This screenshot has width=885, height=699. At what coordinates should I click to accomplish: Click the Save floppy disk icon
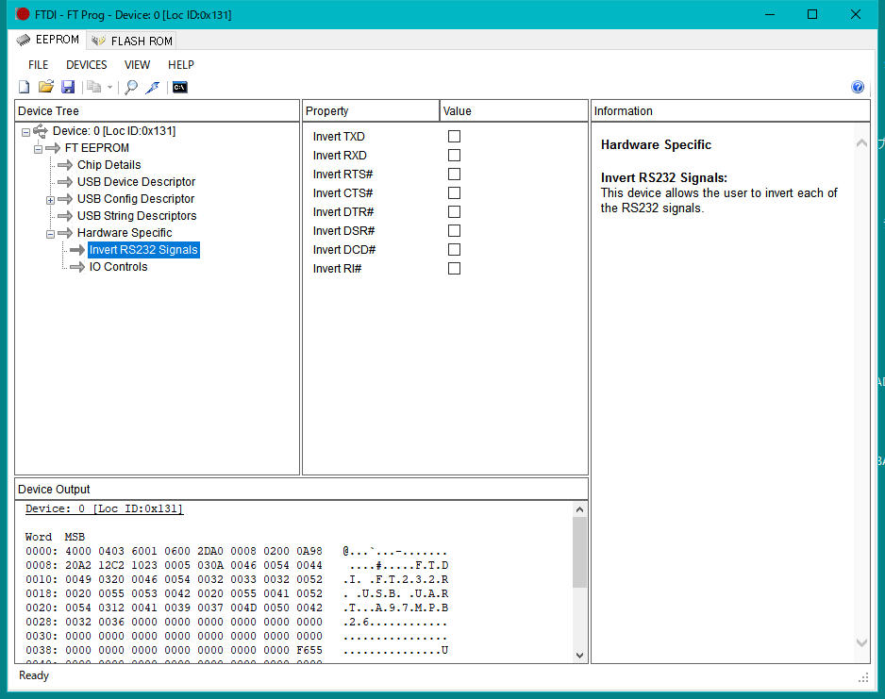pos(68,88)
